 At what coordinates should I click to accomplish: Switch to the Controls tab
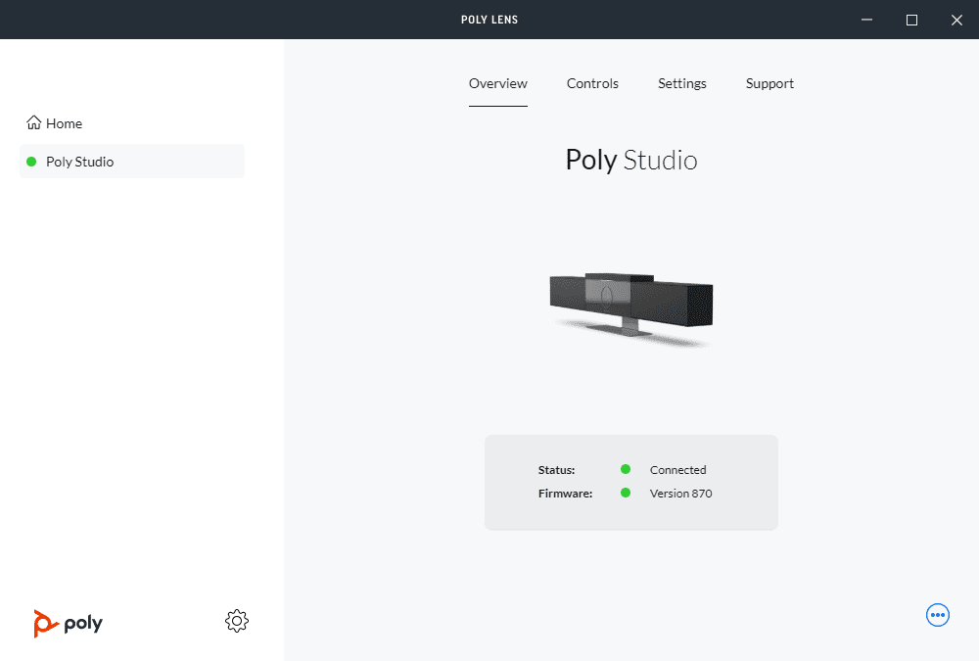click(592, 83)
